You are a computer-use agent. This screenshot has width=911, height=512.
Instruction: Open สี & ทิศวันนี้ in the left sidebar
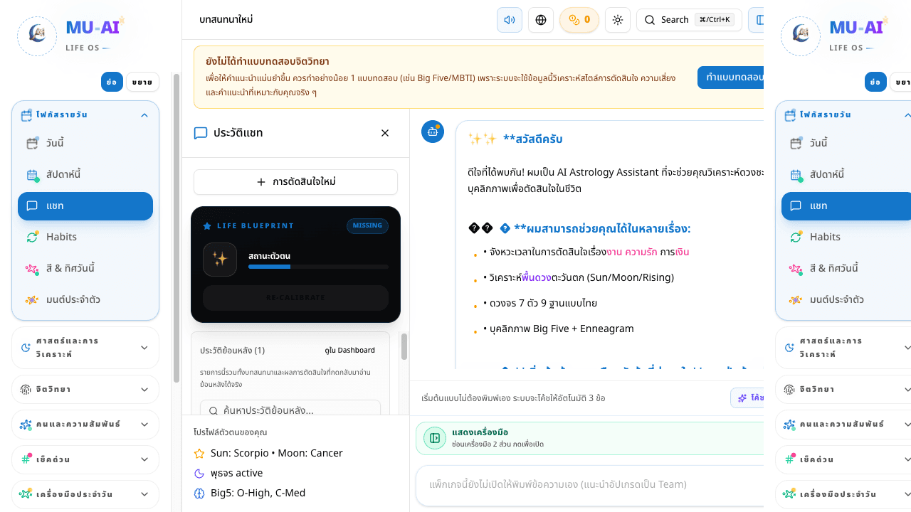tap(85, 268)
